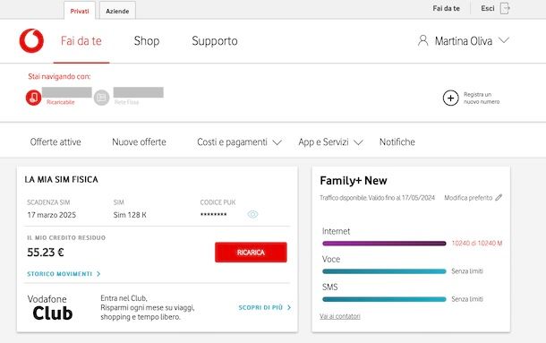Screen dimensions: 546x343
Task: Click Modifica preferito link
Action: coord(468,198)
